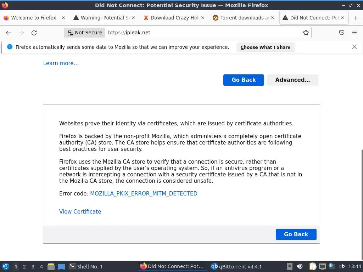The image size is (363, 272).
Task: Click the show desktop taskbar icon
Action: pyautogui.click(x=61, y=266)
